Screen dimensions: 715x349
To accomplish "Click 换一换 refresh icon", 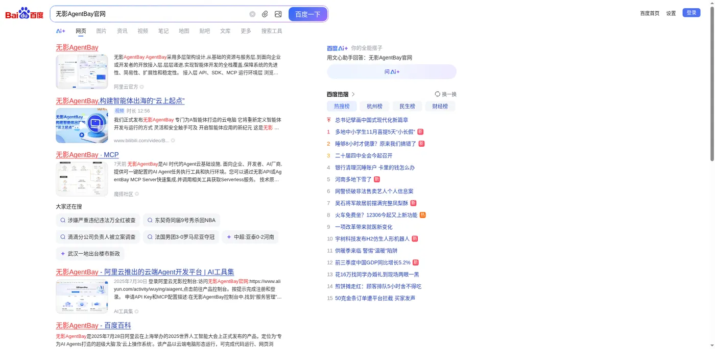I will click(x=438, y=94).
